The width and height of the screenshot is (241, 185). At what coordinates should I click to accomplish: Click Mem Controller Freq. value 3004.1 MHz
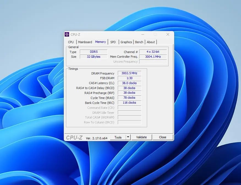[153, 57]
